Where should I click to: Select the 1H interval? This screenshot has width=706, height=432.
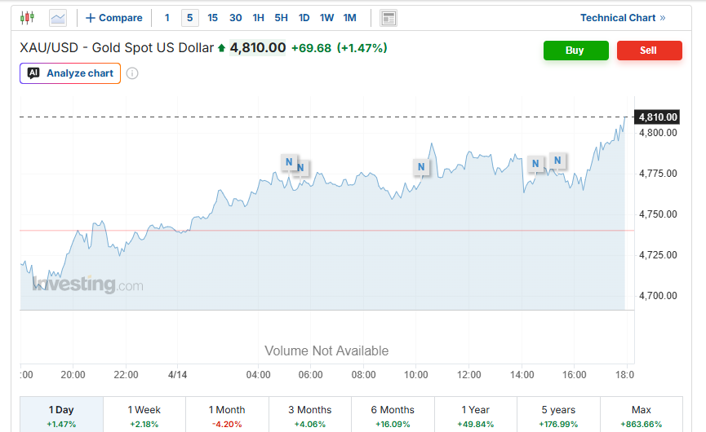coord(258,18)
